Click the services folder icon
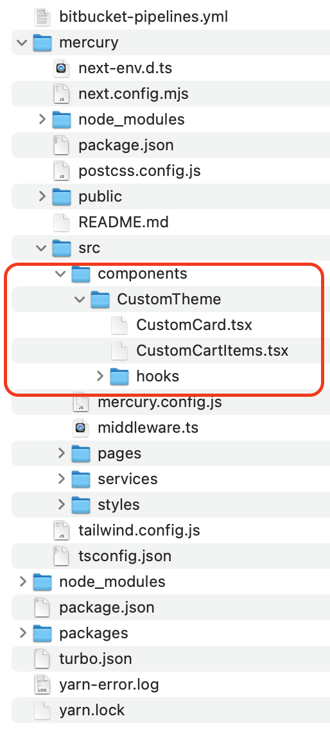Screen dimensions: 330x732 click(x=80, y=478)
